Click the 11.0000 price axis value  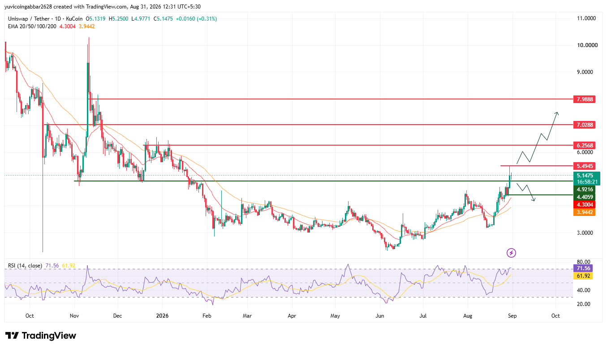tap(586, 18)
